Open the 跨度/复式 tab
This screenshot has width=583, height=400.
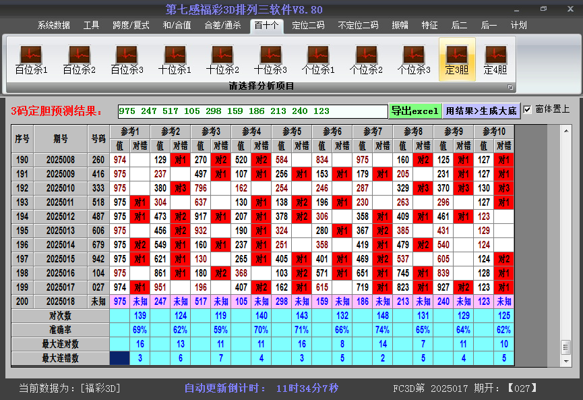(131, 26)
